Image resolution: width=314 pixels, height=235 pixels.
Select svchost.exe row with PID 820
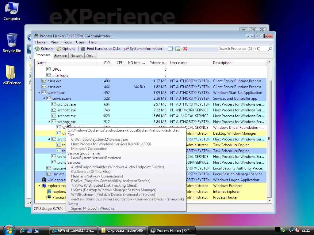[151, 116]
